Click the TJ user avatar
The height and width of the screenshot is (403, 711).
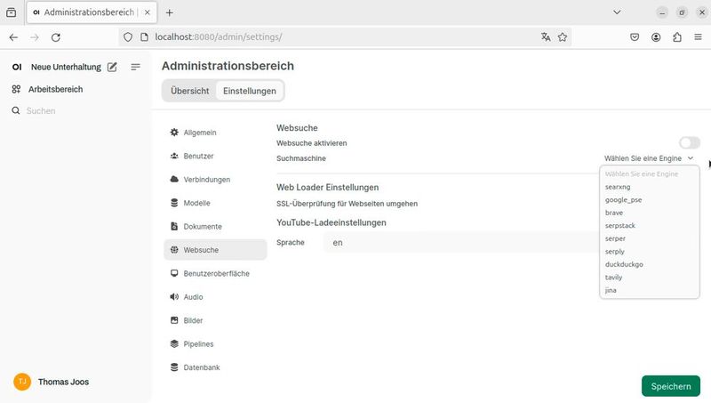22,382
